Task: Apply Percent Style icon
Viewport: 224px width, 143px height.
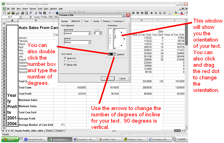Action: (156, 13)
